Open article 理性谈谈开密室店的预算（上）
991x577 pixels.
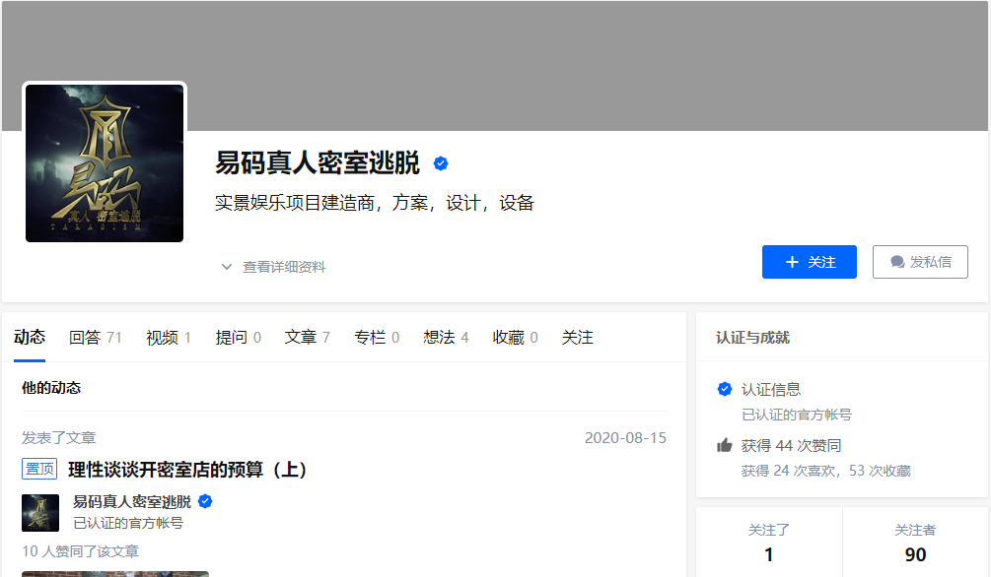point(187,470)
